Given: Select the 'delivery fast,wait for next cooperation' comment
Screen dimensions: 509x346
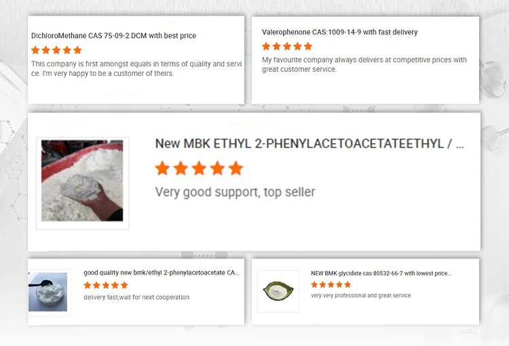Looking at the screenshot, I should [x=136, y=297].
